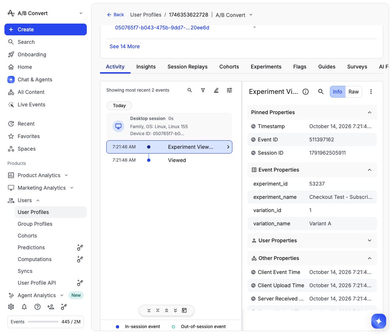Open the Session Replays tab
Screen dimensions: 392x334
click(188, 67)
